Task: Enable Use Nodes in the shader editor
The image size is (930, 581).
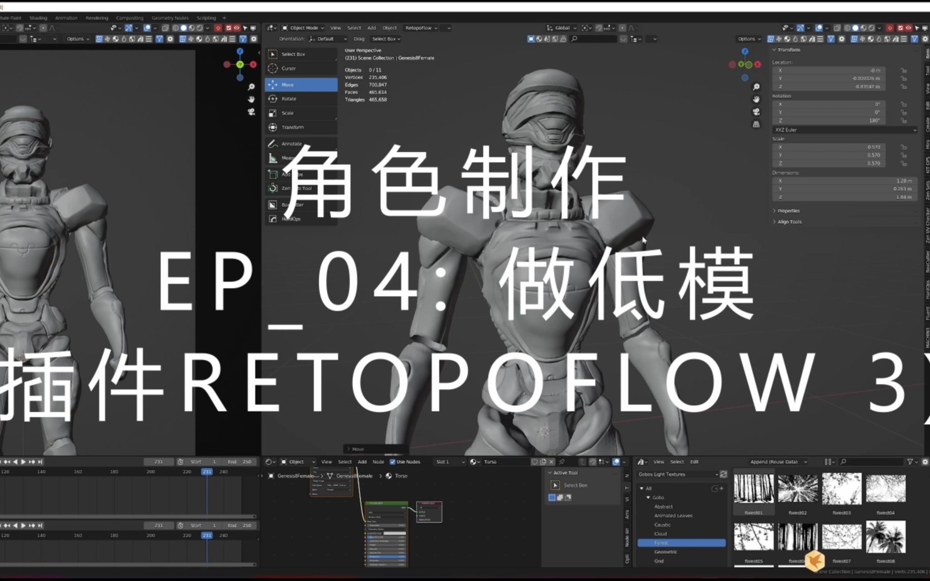Action: pos(393,461)
